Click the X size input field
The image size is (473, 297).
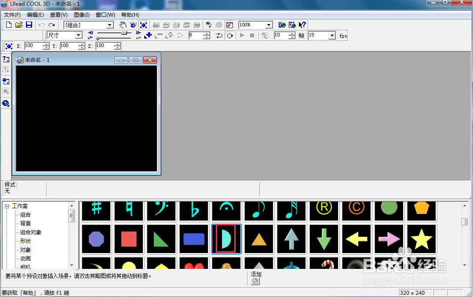(33, 46)
